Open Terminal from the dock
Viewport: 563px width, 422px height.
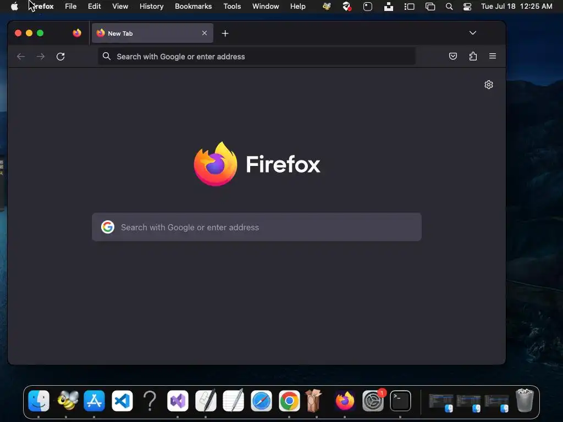(400, 401)
